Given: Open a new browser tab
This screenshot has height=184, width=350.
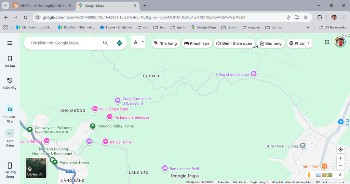Looking at the screenshot, I should pos(145,5).
